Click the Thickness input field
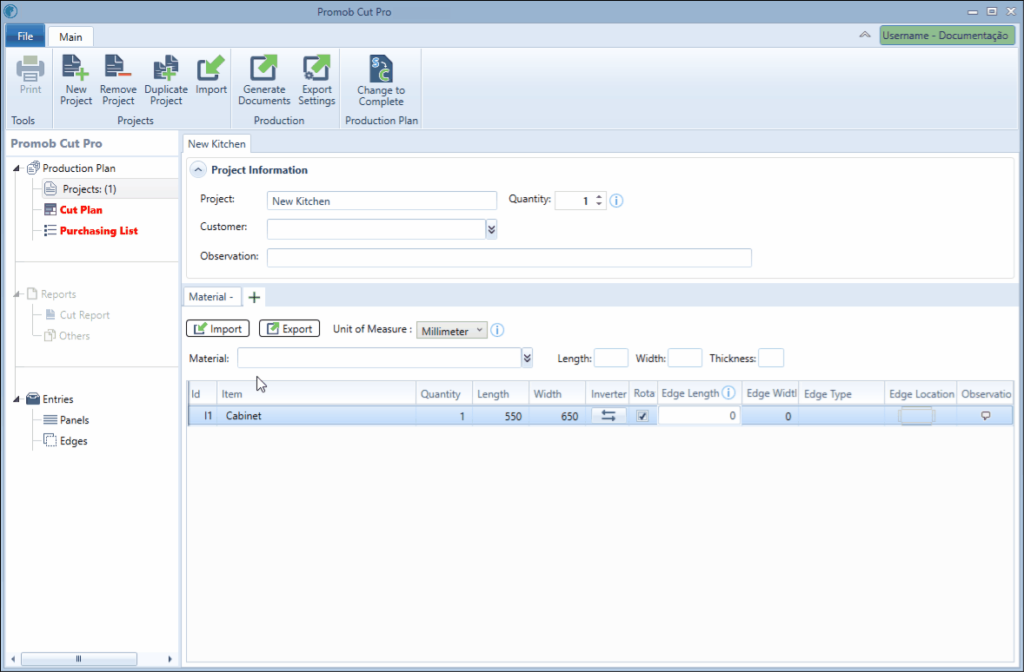 (x=771, y=358)
